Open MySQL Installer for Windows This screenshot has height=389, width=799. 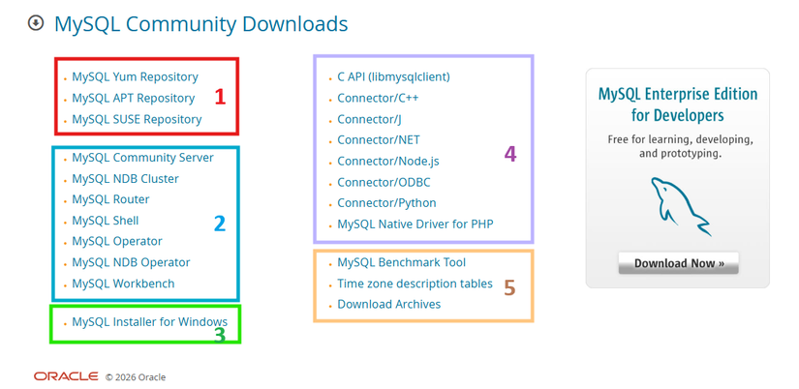pyautogui.click(x=150, y=322)
